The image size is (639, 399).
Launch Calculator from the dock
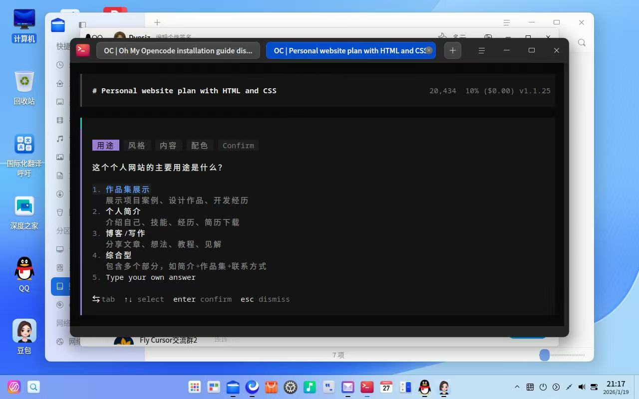(405, 387)
